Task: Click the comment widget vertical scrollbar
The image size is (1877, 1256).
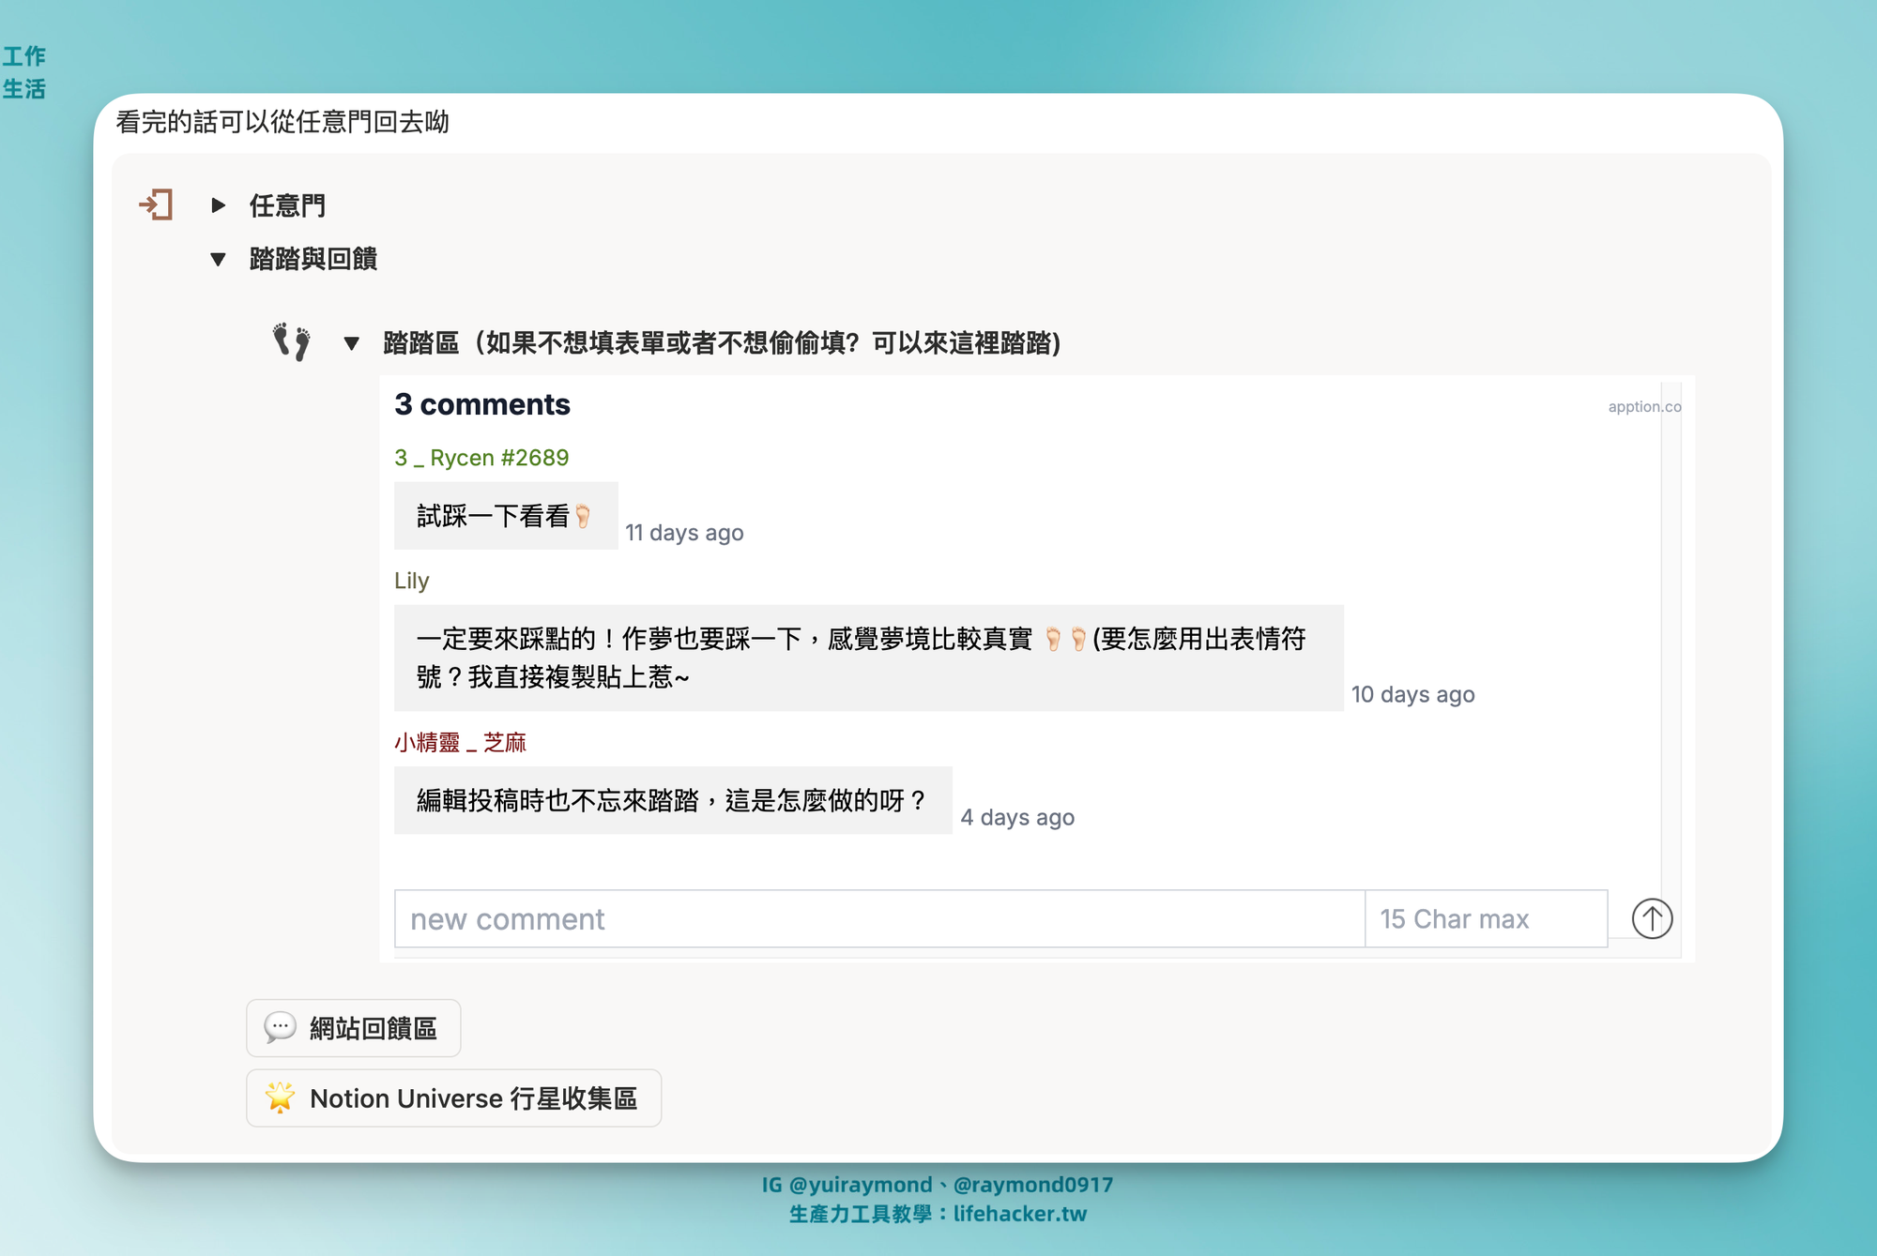Action: (1671, 657)
